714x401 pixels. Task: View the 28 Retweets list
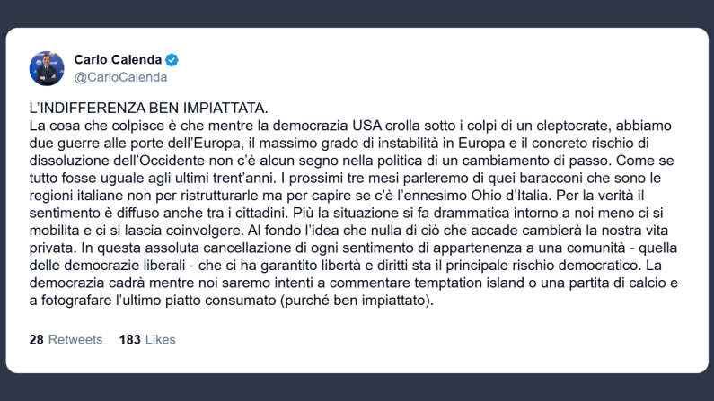66,340
